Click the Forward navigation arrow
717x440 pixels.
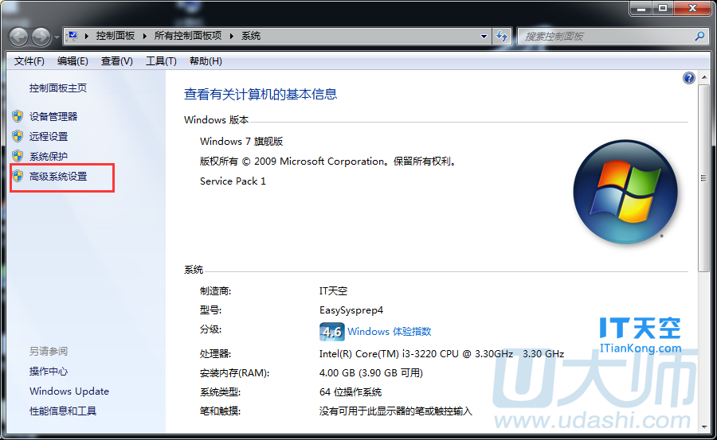tap(41, 37)
